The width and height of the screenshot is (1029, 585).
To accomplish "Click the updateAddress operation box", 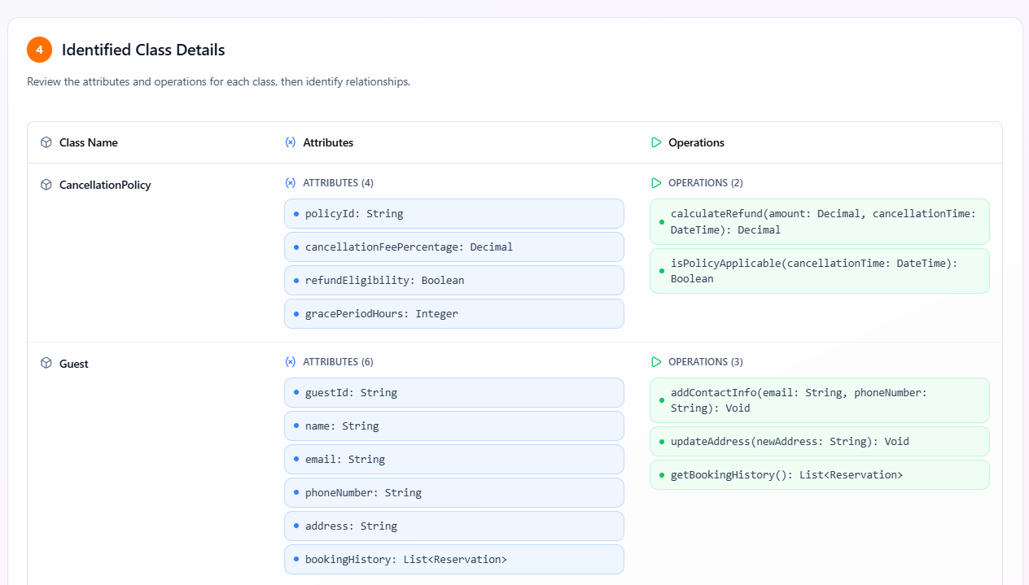I will point(819,442).
